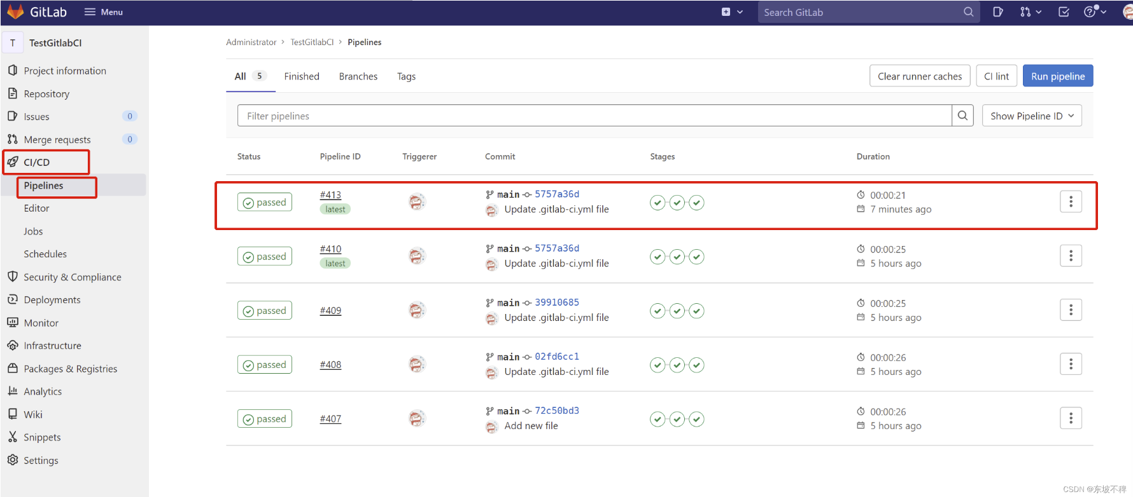Screen dimensions: 1133x497
Task: Select Pipelines under CI/CD
Action: coord(43,186)
